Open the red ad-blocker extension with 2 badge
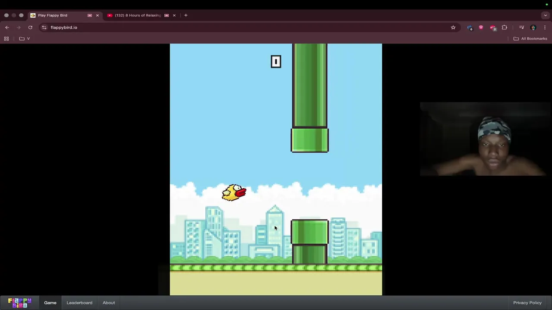The height and width of the screenshot is (310, 552). (x=493, y=28)
